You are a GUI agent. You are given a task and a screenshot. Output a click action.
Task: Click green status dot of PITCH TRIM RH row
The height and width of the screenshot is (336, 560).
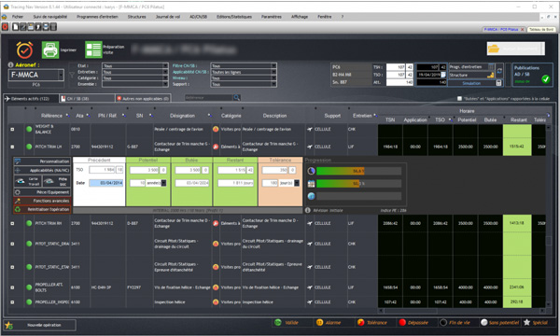point(29,223)
